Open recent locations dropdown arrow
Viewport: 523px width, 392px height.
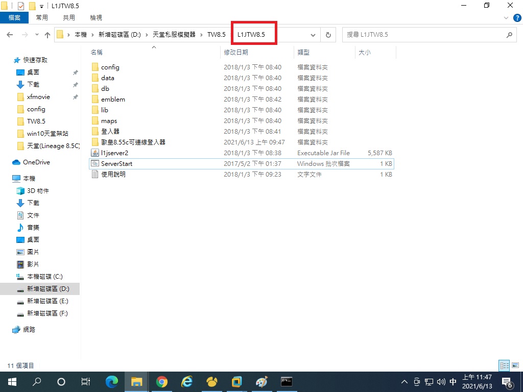37,35
